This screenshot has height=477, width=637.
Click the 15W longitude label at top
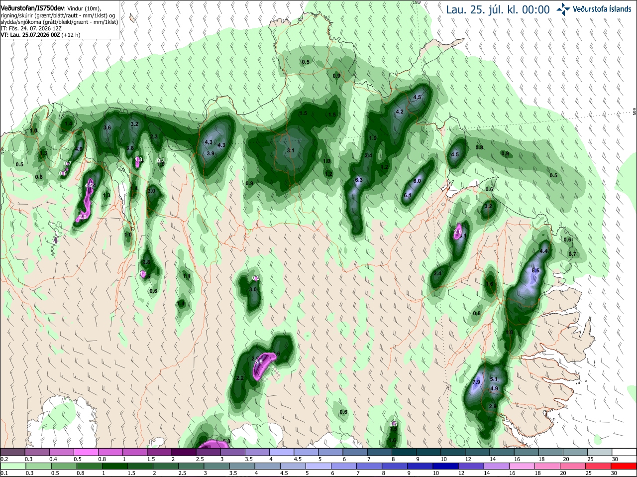(x=417, y=2)
